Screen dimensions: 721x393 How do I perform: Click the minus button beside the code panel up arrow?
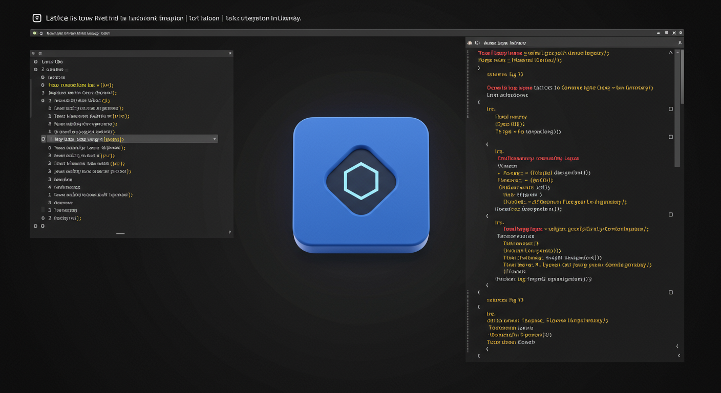click(x=678, y=53)
